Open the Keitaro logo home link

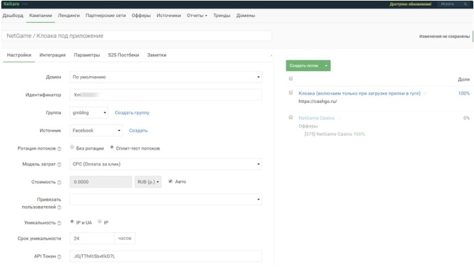pyautogui.click(x=11, y=4)
